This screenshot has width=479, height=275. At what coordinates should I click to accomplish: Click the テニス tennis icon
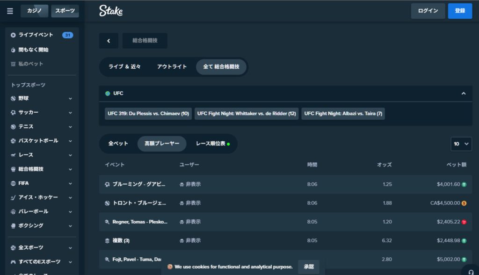point(13,126)
